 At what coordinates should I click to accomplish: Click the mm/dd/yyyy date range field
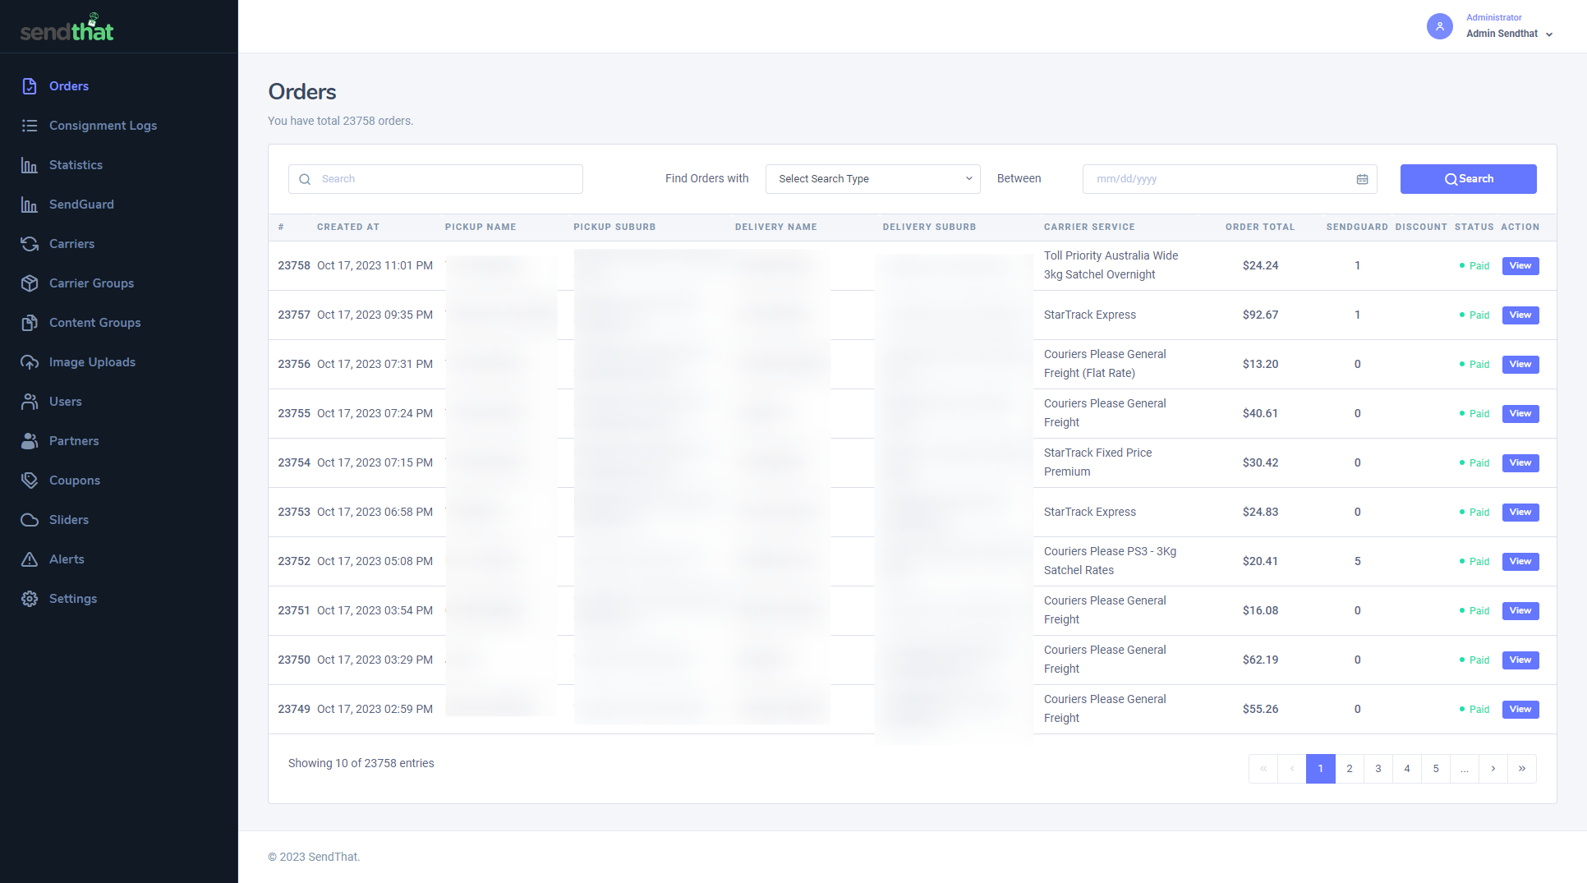coord(1229,179)
